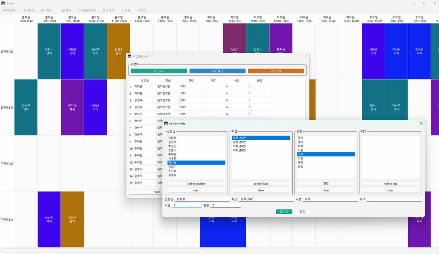Clear the 학급 class selection
The width and height of the screenshot is (439, 254).
[261, 190]
